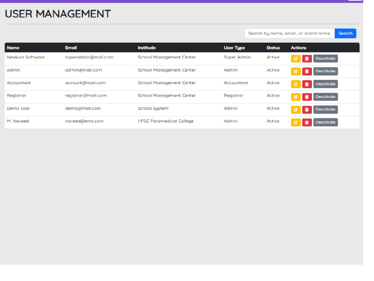This screenshot has width=374, height=281.
Task: Click the naveed@ems.com email cell
Action: (x=84, y=121)
